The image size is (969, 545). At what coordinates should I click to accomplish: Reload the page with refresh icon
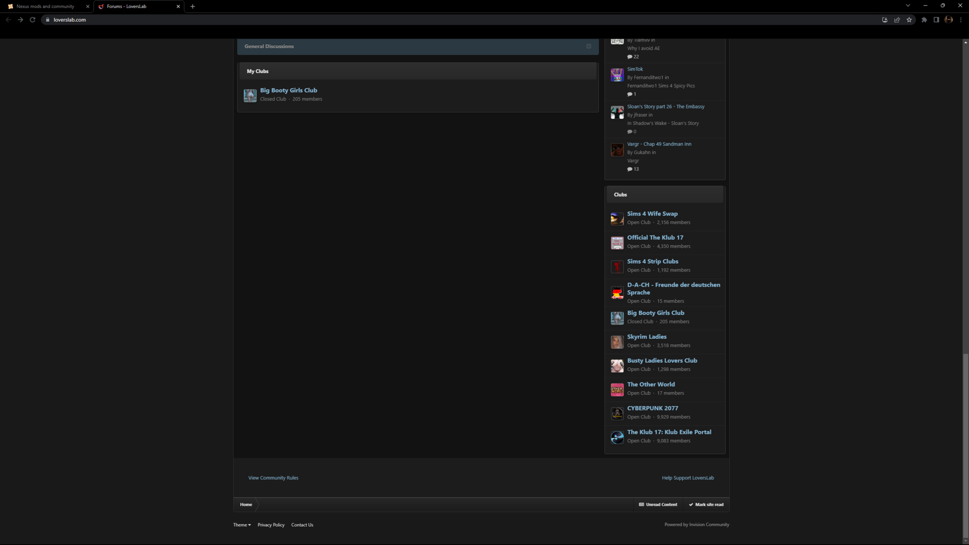pyautogui.click(x=32, y=20)
